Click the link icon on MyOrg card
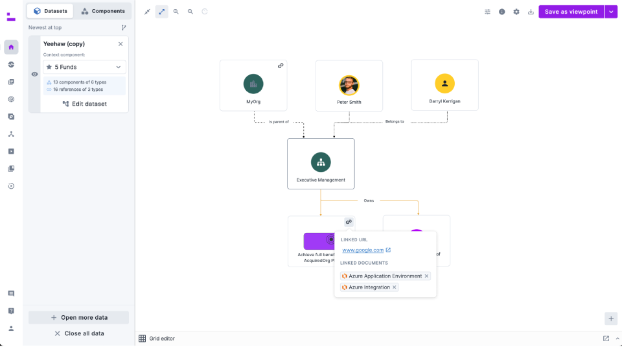 [x=281, y=66]
